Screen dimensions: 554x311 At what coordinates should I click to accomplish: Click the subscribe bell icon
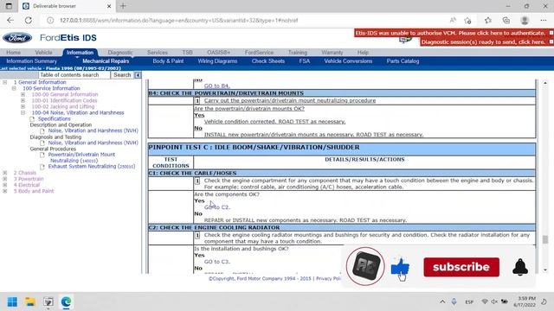coord(520,267)
